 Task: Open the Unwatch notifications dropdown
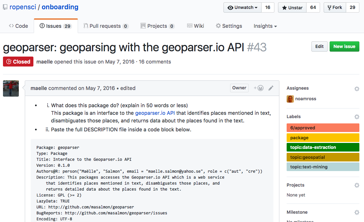tap(243, 7)
